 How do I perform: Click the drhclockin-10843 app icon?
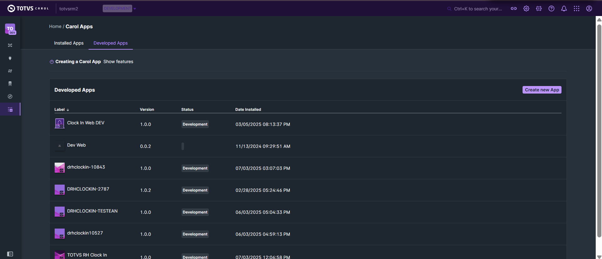(60, 168)
